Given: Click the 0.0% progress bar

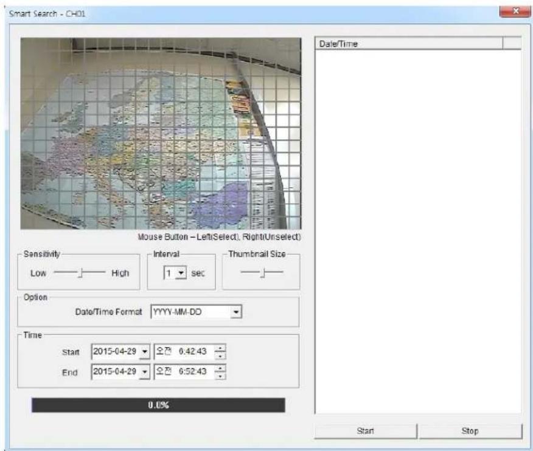Looking at the screenshot, I should [x=158, y=405].
